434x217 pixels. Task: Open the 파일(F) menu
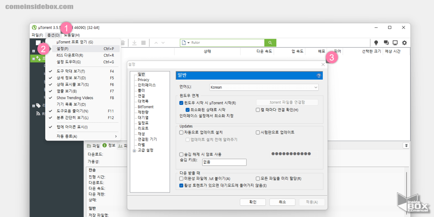point(37,35)
